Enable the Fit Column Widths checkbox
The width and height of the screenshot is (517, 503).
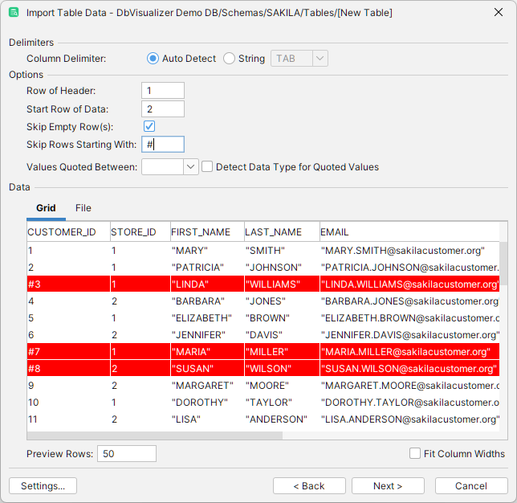tap(415, 454)
